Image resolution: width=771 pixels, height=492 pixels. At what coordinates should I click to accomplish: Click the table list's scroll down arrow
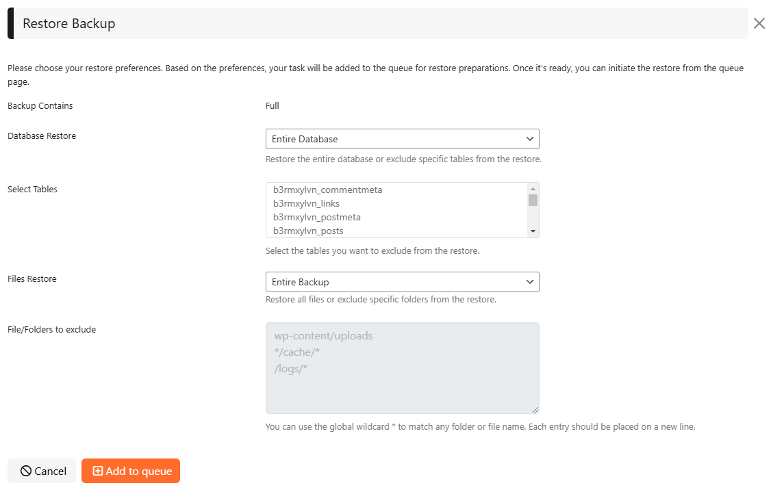[x=533, y=231]
